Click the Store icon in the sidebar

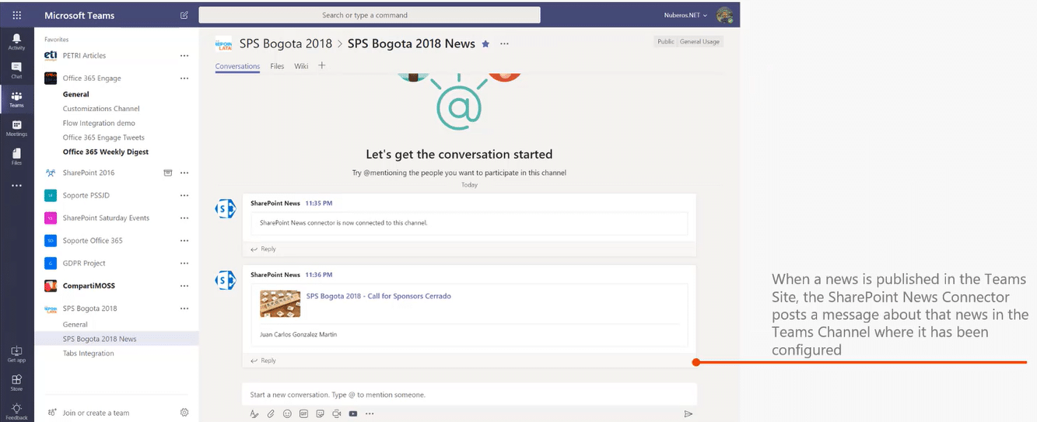pos(16,382)
